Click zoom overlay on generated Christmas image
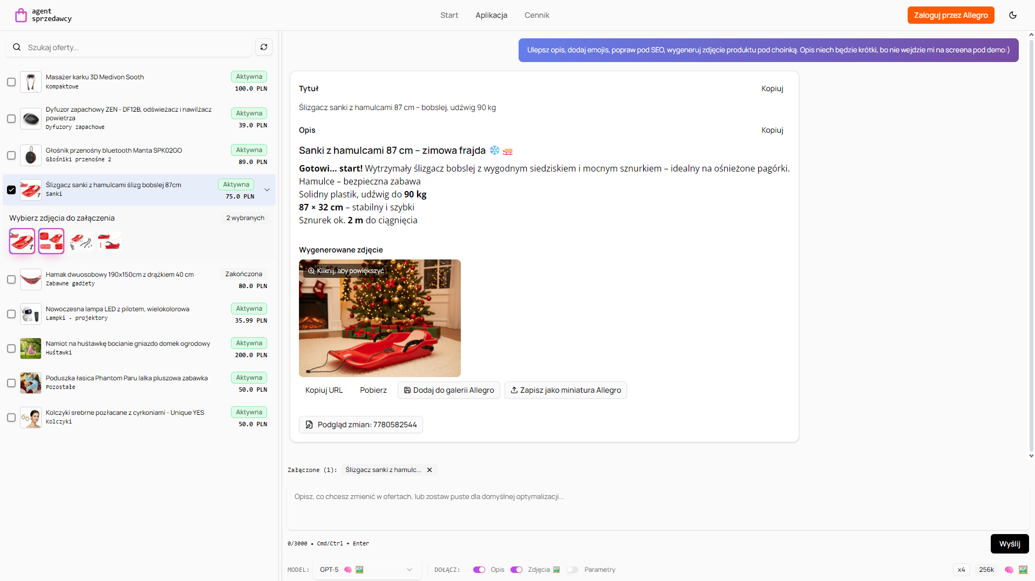 click(x=346, y=271)
